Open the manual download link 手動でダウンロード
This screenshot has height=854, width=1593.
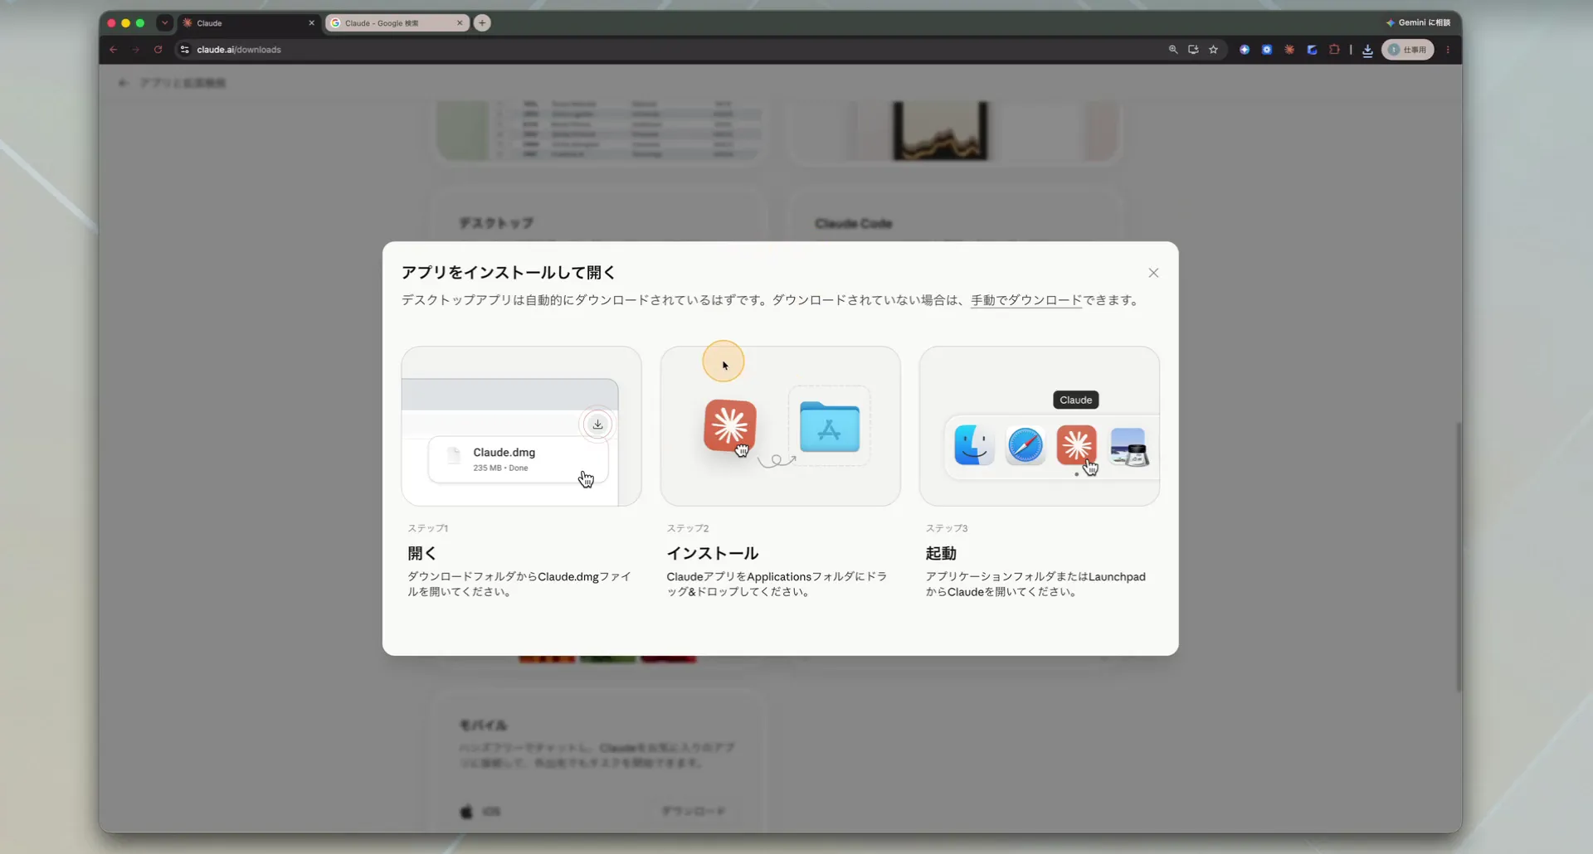click(1026, 300)
